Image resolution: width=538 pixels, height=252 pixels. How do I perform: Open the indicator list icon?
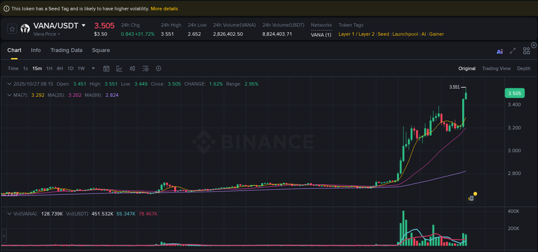click(145, 68)
